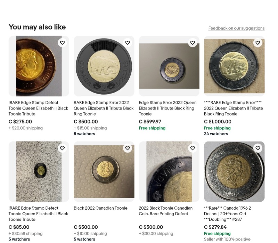The image size is (278, 243).
Task: Toggle watchlist heart on C $85.00 listing
Action: point(62,148)
